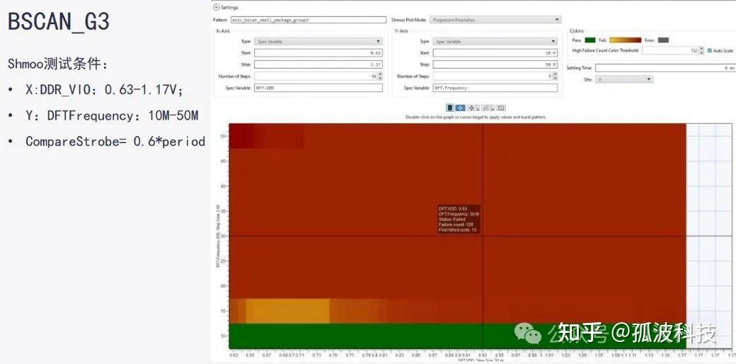Pick the Error color swatch
The image size is (736, 364).
coord(663,40)
